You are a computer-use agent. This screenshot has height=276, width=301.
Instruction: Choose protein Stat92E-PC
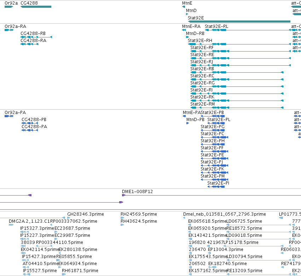[212, 134]
